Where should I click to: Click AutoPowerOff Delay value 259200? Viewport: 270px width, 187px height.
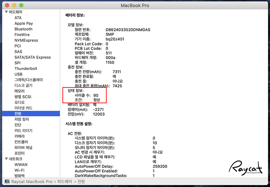click(x=160, y=166)
